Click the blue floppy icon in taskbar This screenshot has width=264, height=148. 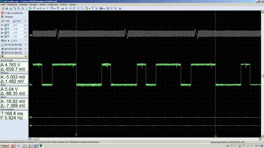pos(35,146)
